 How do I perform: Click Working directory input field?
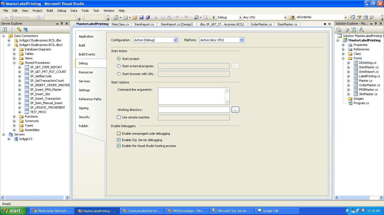click(x=194, y=110)
